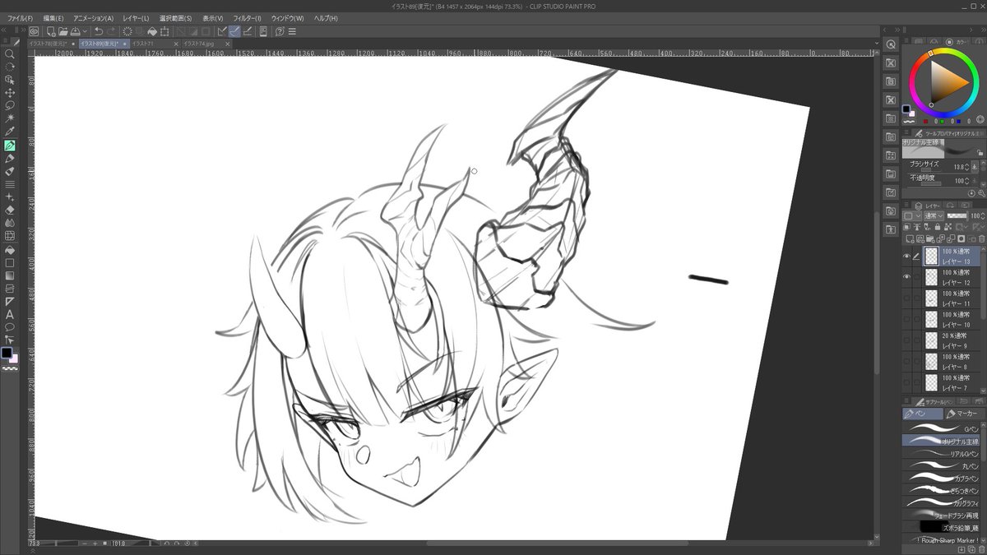Click the Redo arrow in command bar
This screenshot has height=555, width=987.
coord(111,31)
